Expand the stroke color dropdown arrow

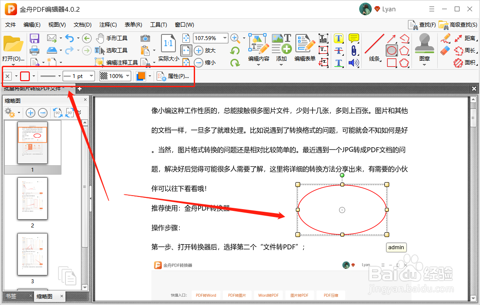pyautogui.click(x=34, y=76)
